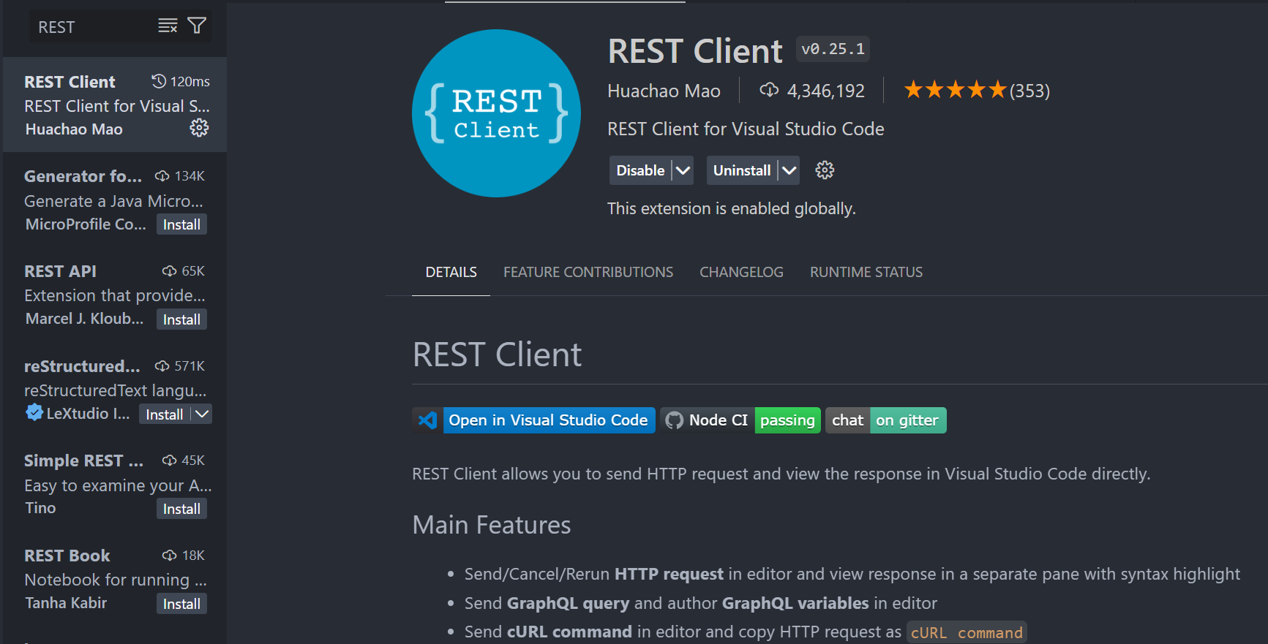Click the REST Client circular logo
1268x644 pixels.
[x=496, y=113]
